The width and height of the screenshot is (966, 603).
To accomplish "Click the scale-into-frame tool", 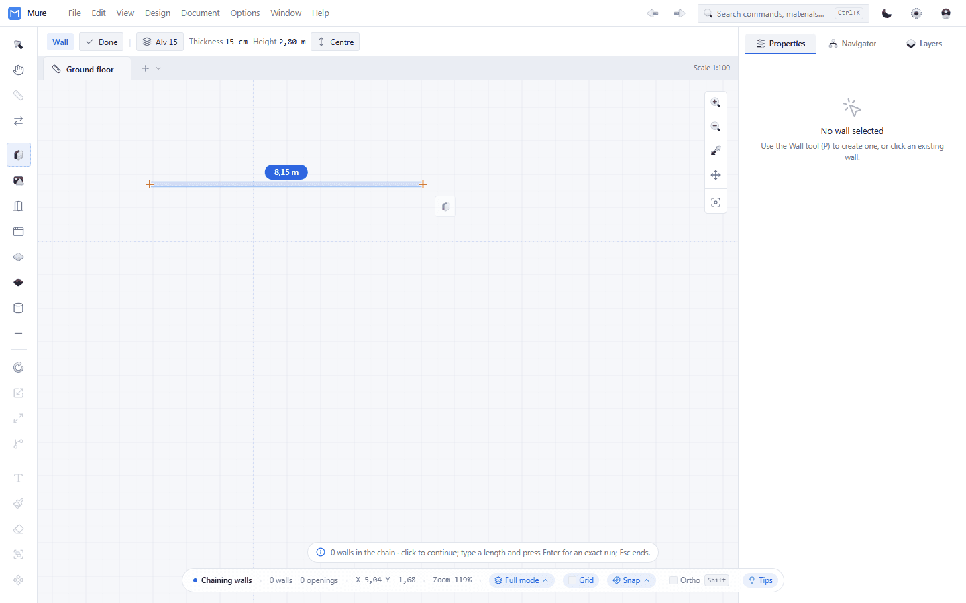I will pos(19,393).
